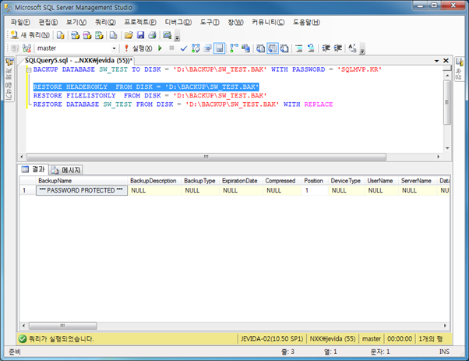Open the 디버그(D) menu
Screen dimensions: 469x361
(178, 22)
